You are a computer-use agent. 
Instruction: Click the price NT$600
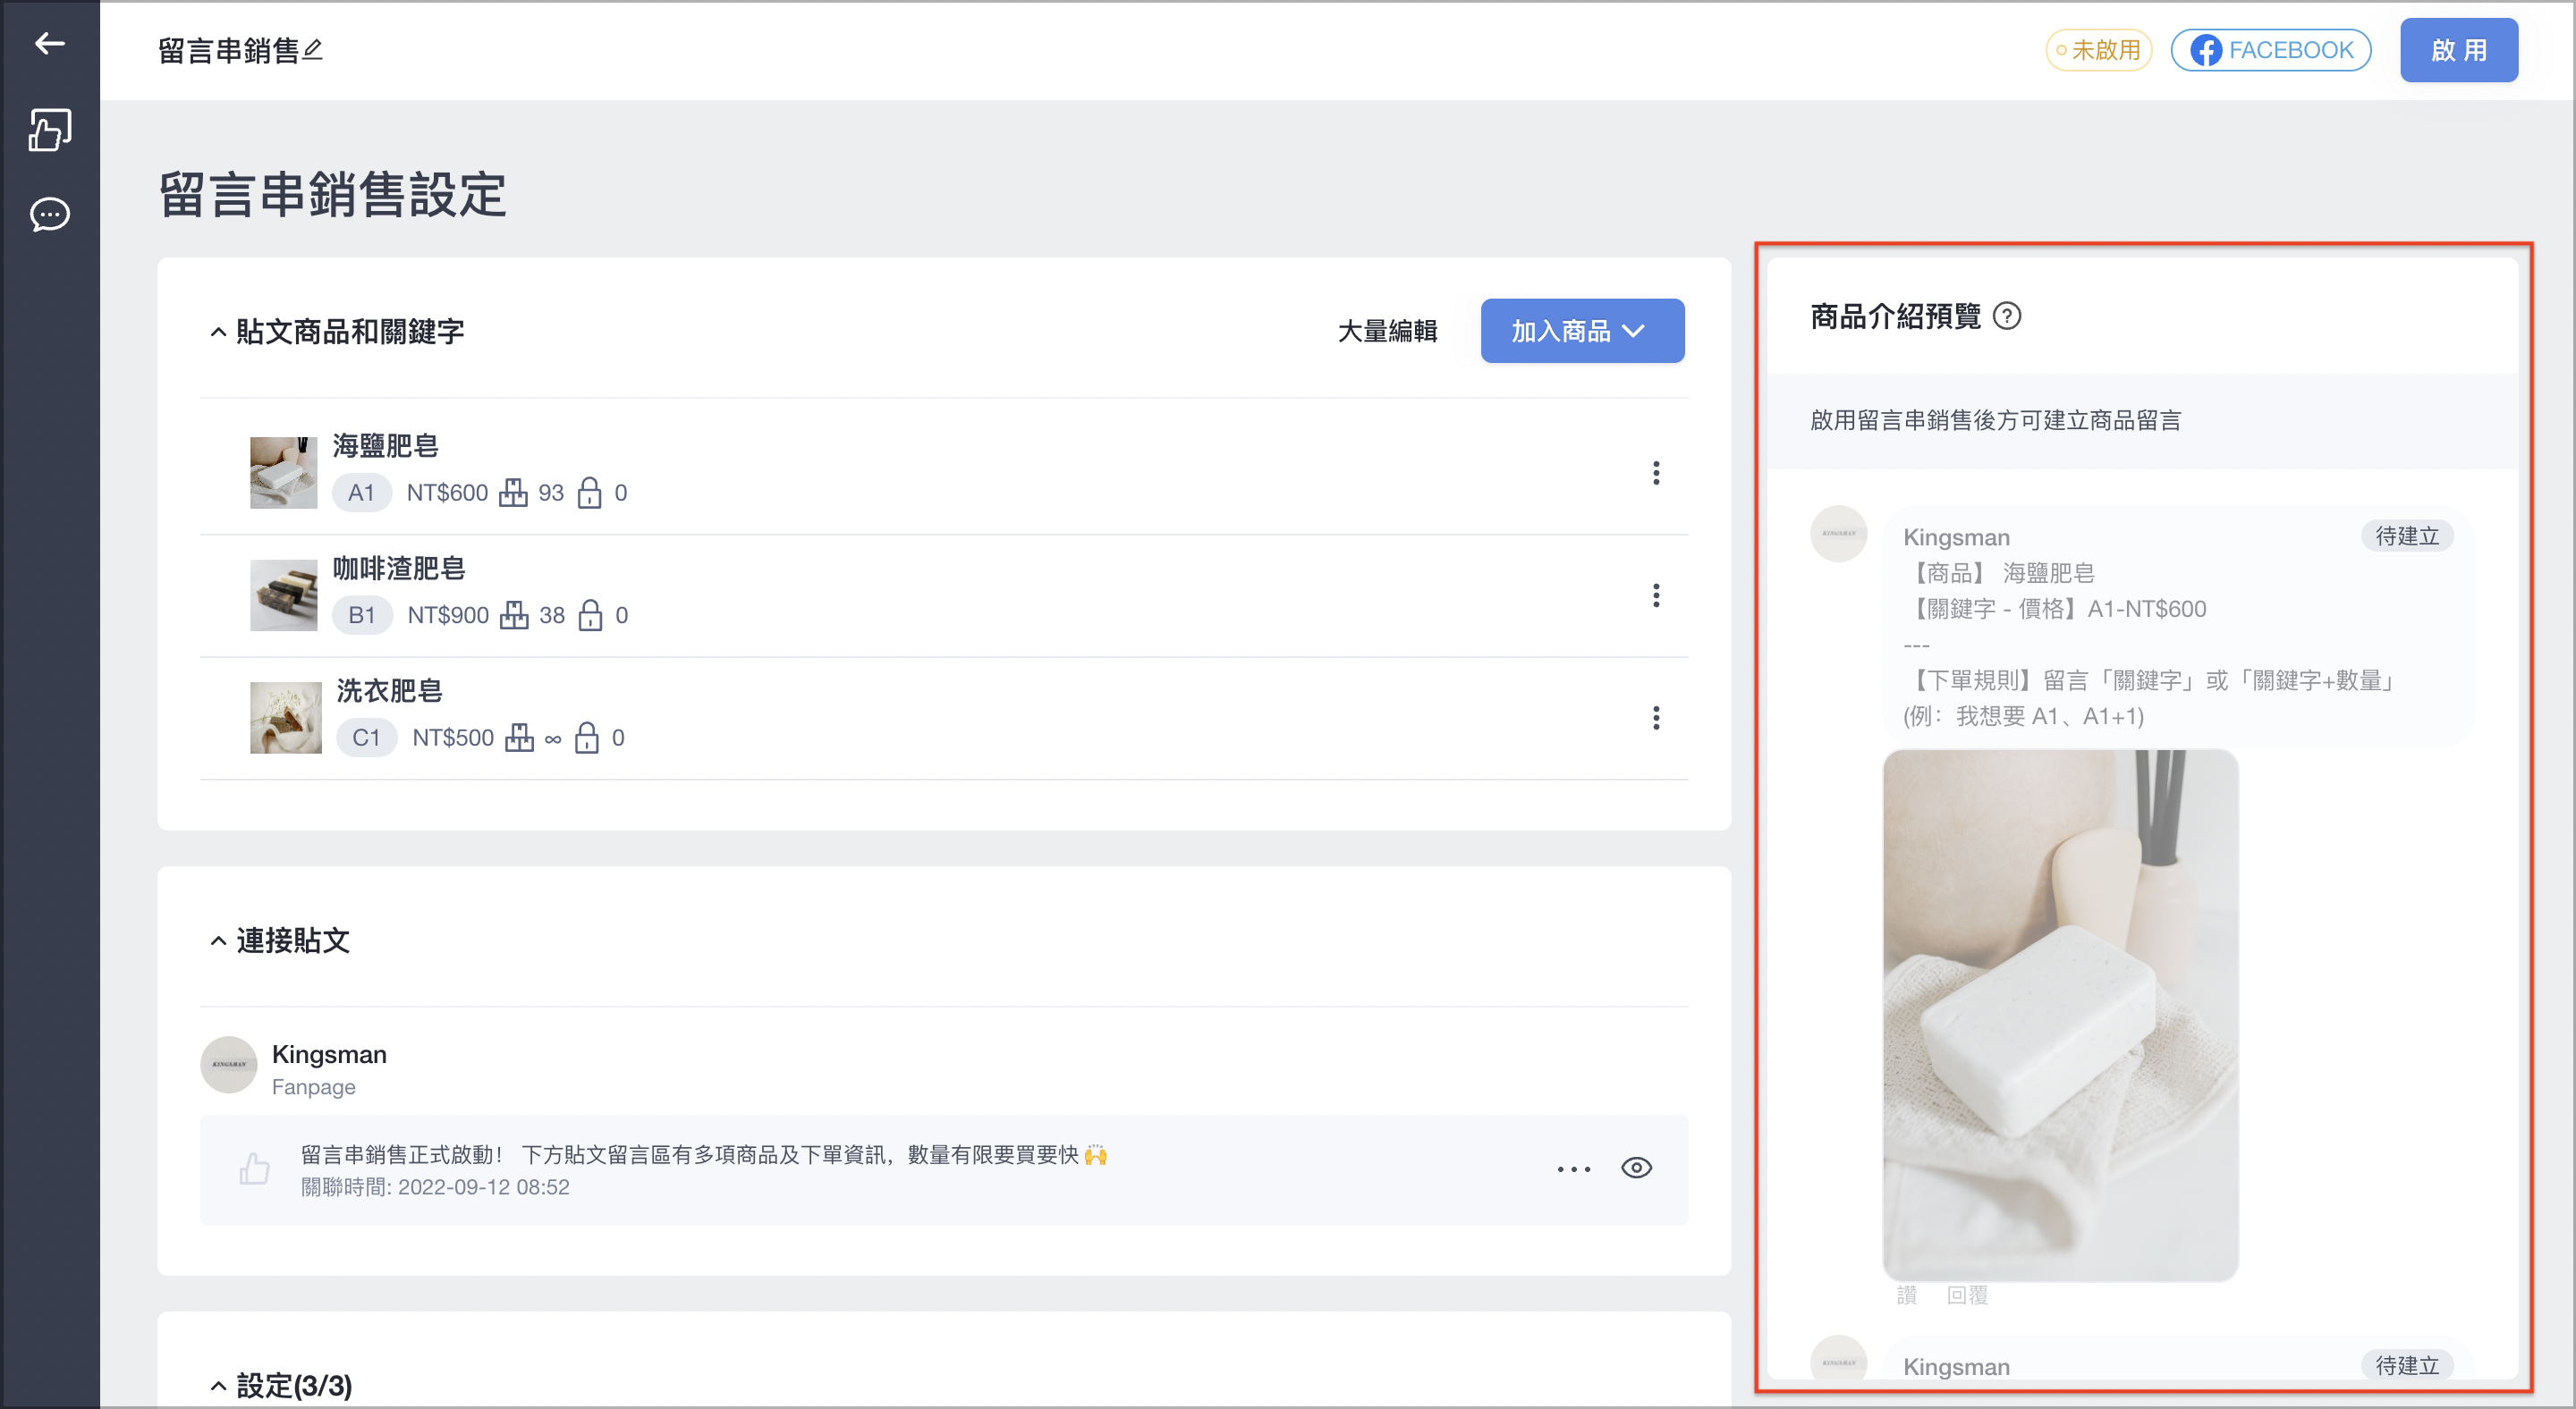click(x=447, y=493)
